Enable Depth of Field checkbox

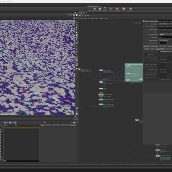(x=159, y=52)
